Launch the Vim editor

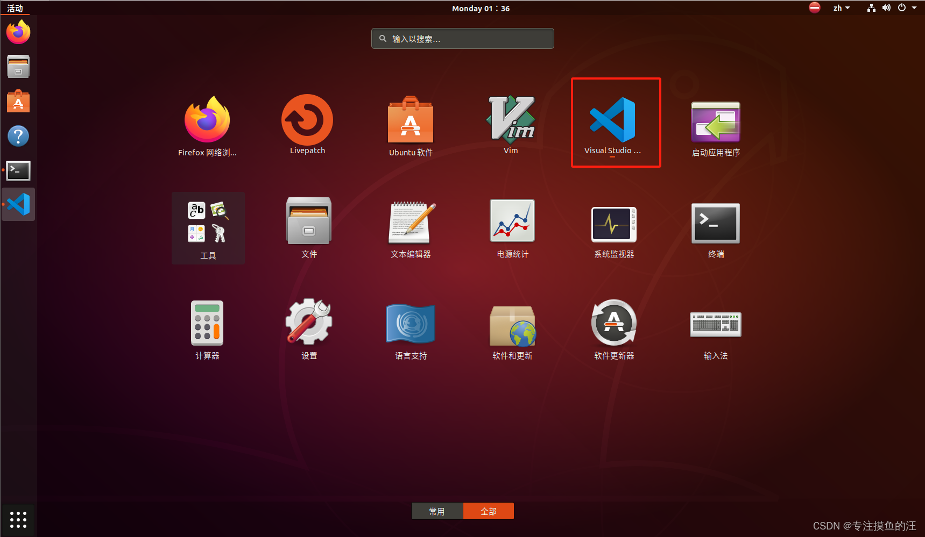click(511, 121)
